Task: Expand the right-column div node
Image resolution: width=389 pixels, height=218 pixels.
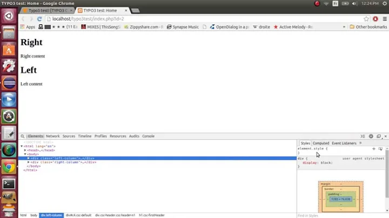Action: pos(29,162)
